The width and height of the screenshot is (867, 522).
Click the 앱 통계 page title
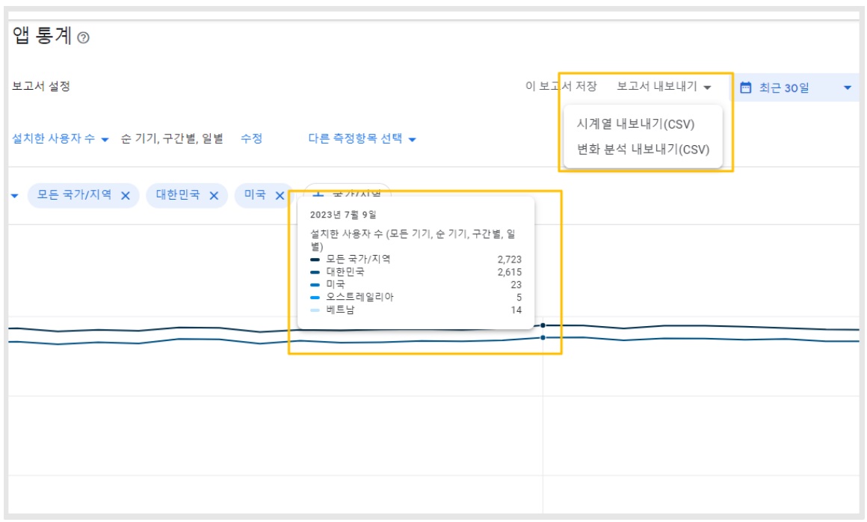tap(43, 35)
